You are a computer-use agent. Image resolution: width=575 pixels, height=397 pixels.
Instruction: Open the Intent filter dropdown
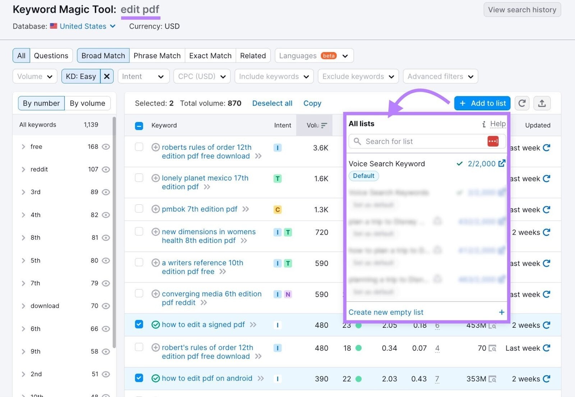pos(143,76)
